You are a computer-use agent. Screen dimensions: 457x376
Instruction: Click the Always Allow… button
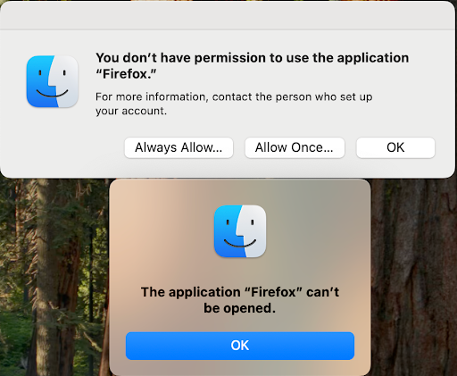[x=179, y=147]
